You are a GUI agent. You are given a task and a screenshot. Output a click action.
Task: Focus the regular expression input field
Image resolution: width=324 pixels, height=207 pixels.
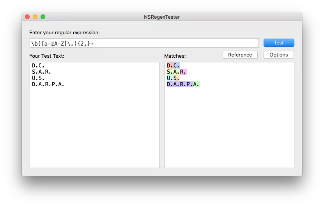click(x=144, y=43)
